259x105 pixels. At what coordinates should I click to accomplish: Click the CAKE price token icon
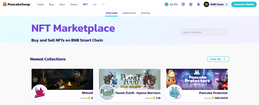(x=166, y=5)
